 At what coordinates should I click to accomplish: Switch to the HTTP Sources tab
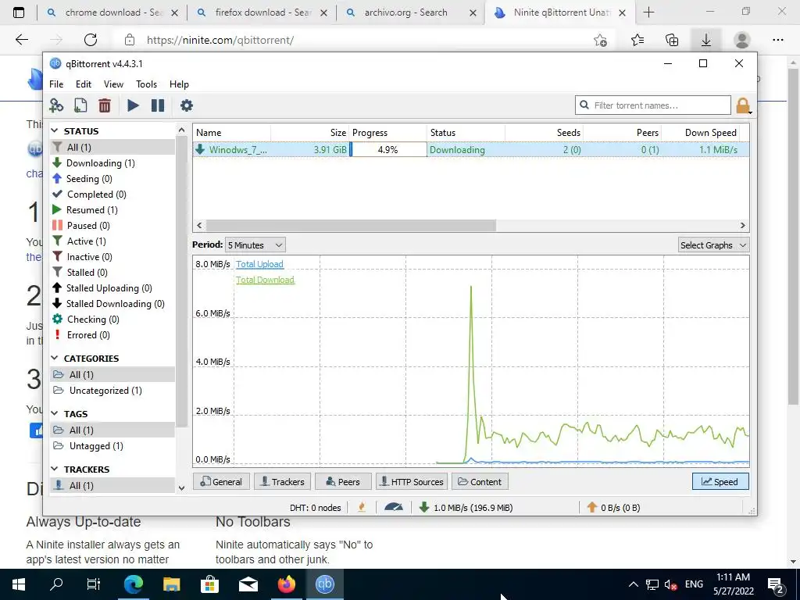(x=412, y=481)
